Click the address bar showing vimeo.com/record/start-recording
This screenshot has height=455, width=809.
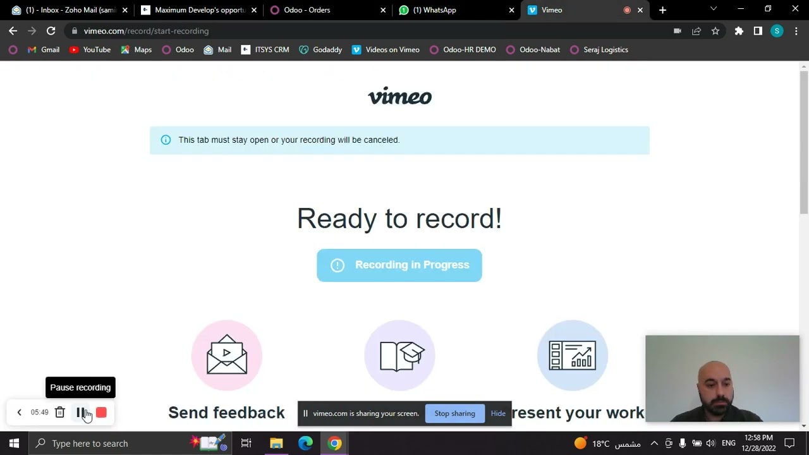[367, 31]
